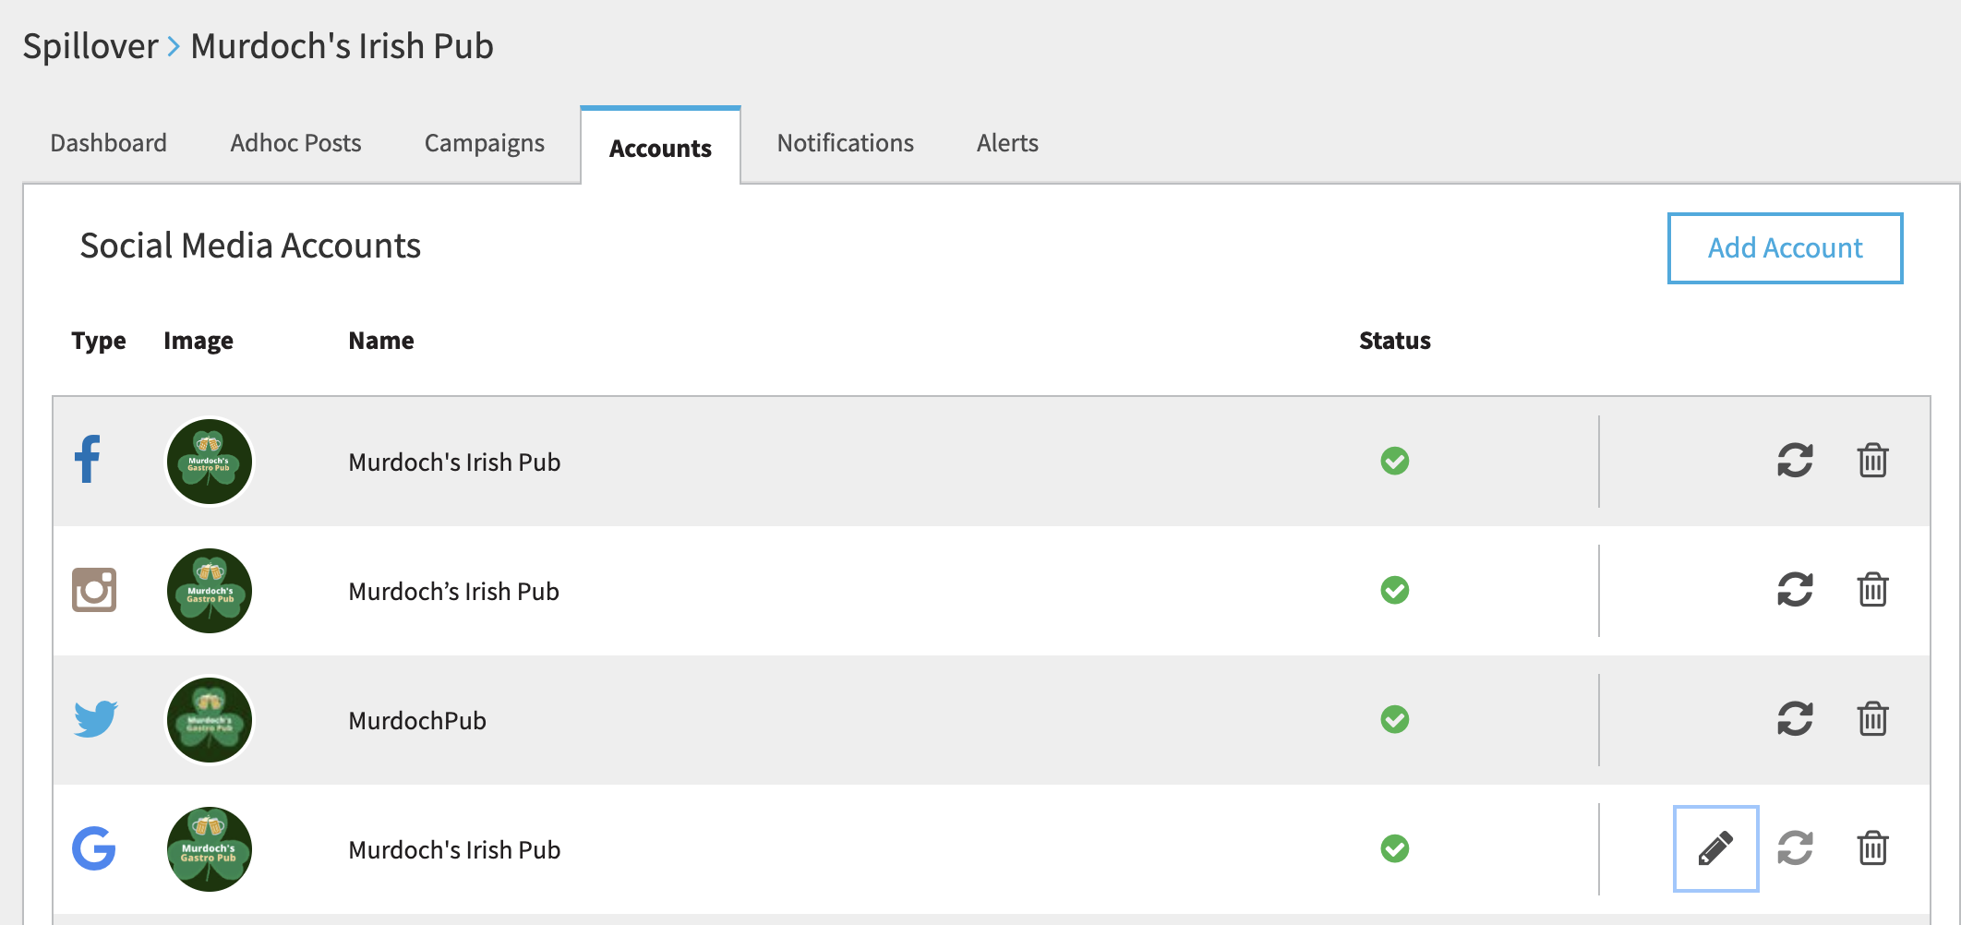Click the MurdochPub account name
Image resolution: width=1961 pixels, height=925 pixels.
click(x=417, y=720)
